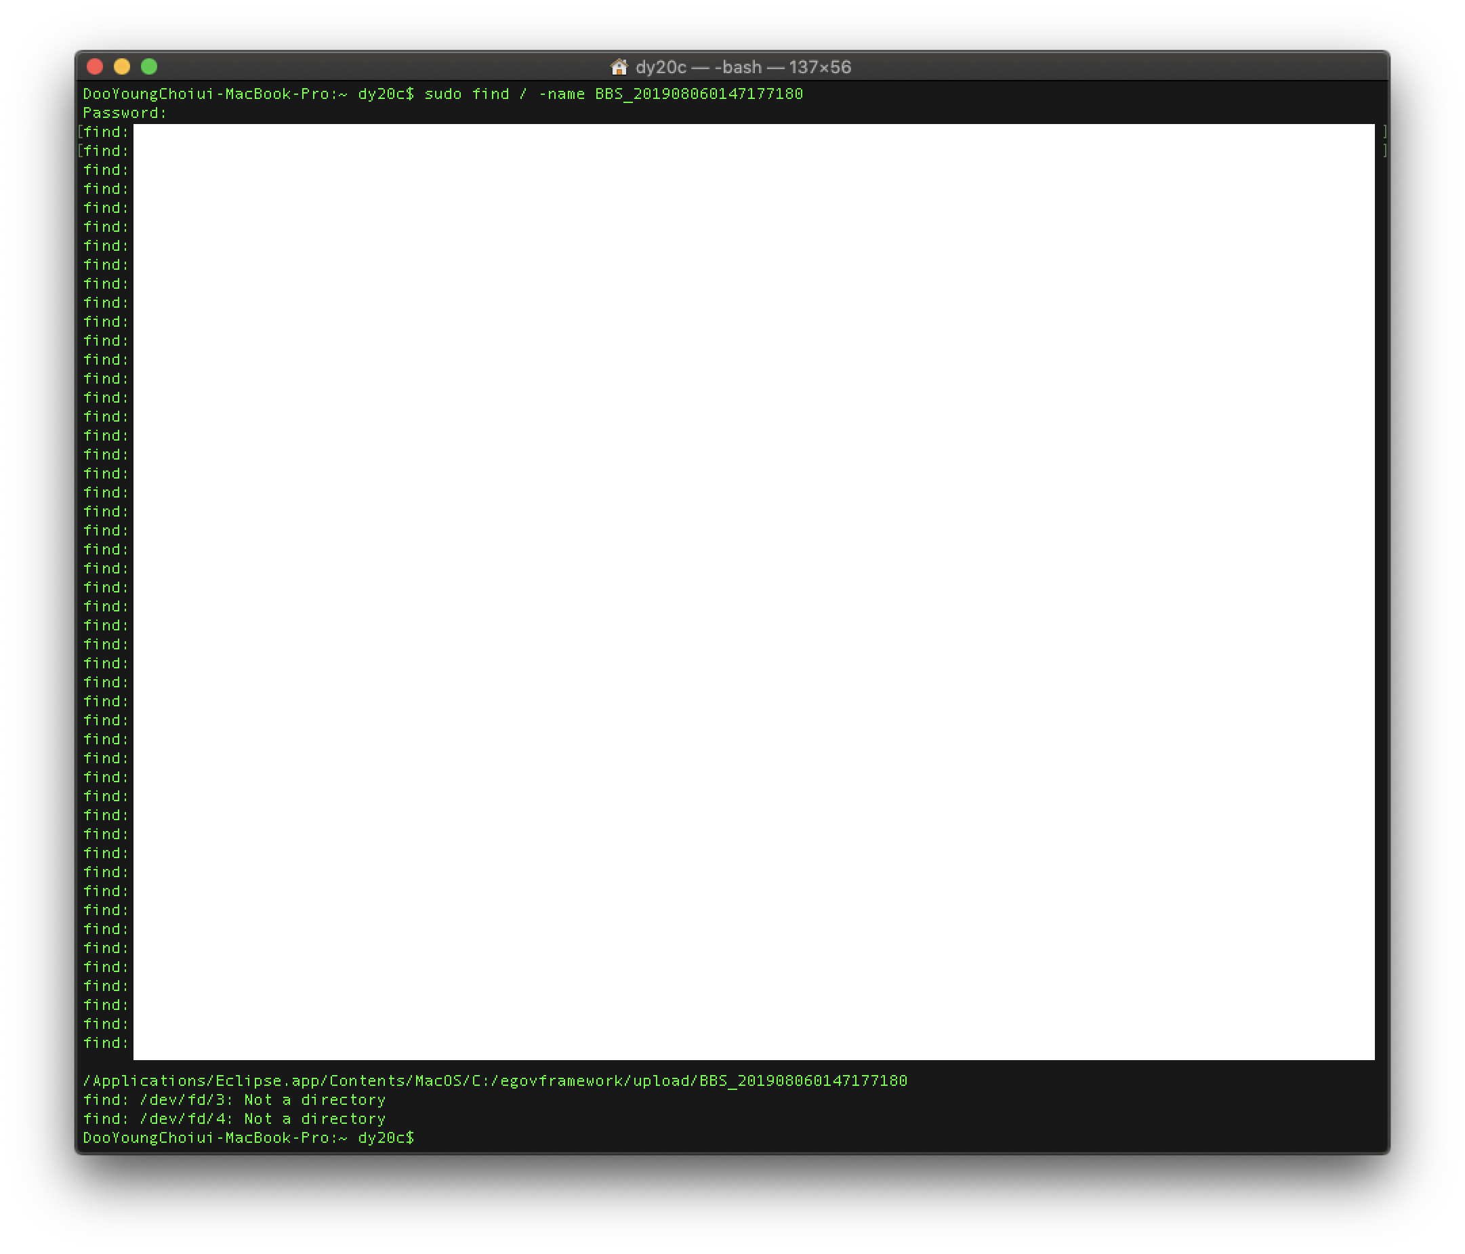
Task: Click the first find: line with bracket mark
Action: 105,132
